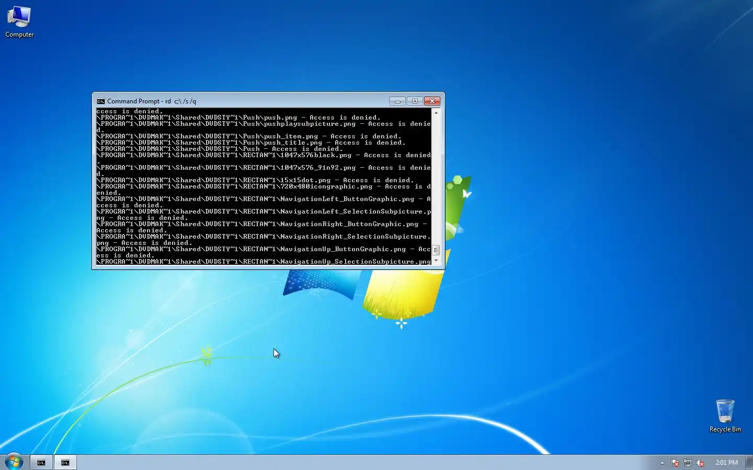
Task: Minimize the Command Prompt window
Action: point(397,101)
